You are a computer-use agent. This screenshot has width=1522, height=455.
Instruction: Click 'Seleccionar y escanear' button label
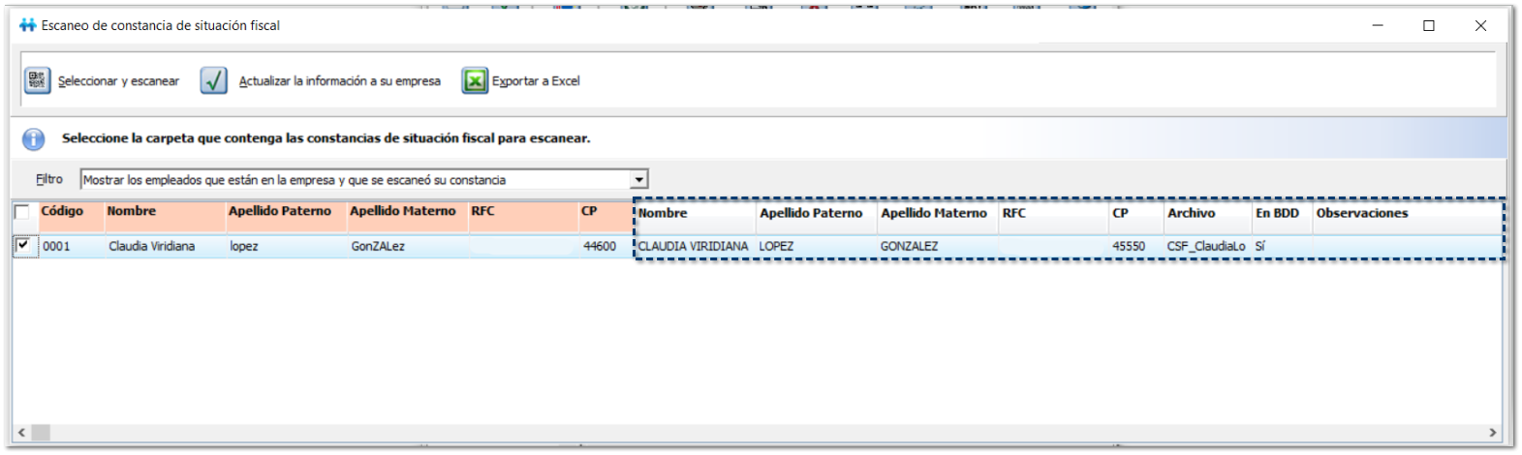pos(118,81)
